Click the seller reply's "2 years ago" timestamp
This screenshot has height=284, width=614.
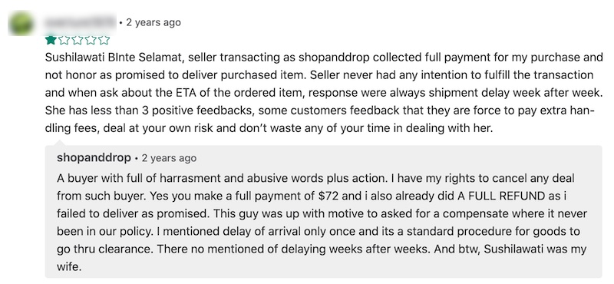click(169, 158)
